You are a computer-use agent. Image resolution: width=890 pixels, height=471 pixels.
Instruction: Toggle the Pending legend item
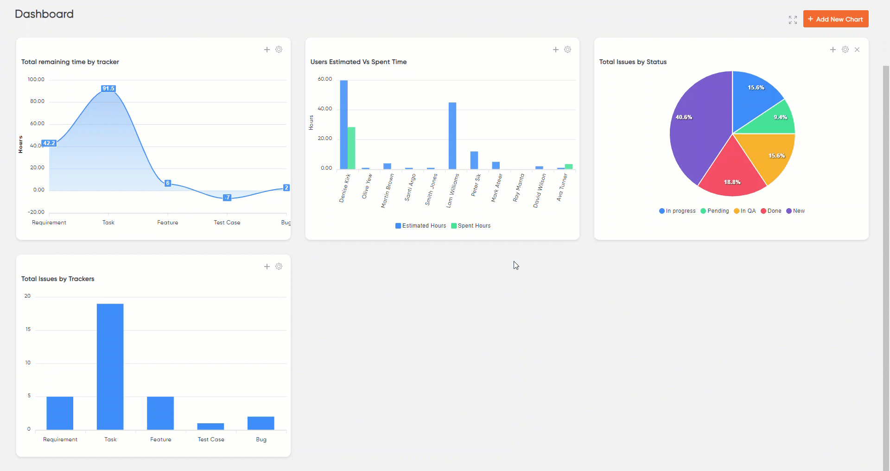click(715, 211)
